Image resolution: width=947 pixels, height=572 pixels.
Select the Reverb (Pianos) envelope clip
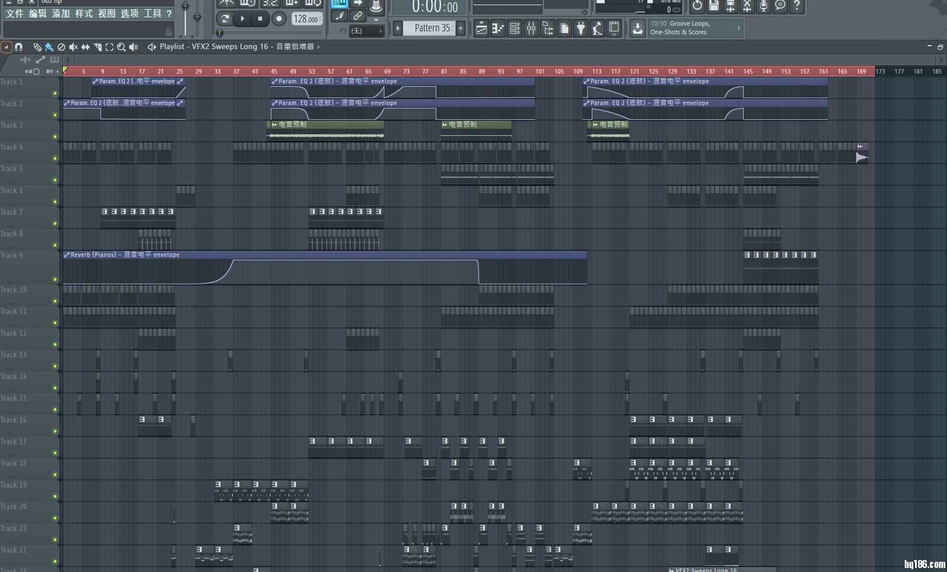pyautogui.click(x=324, y=267)
